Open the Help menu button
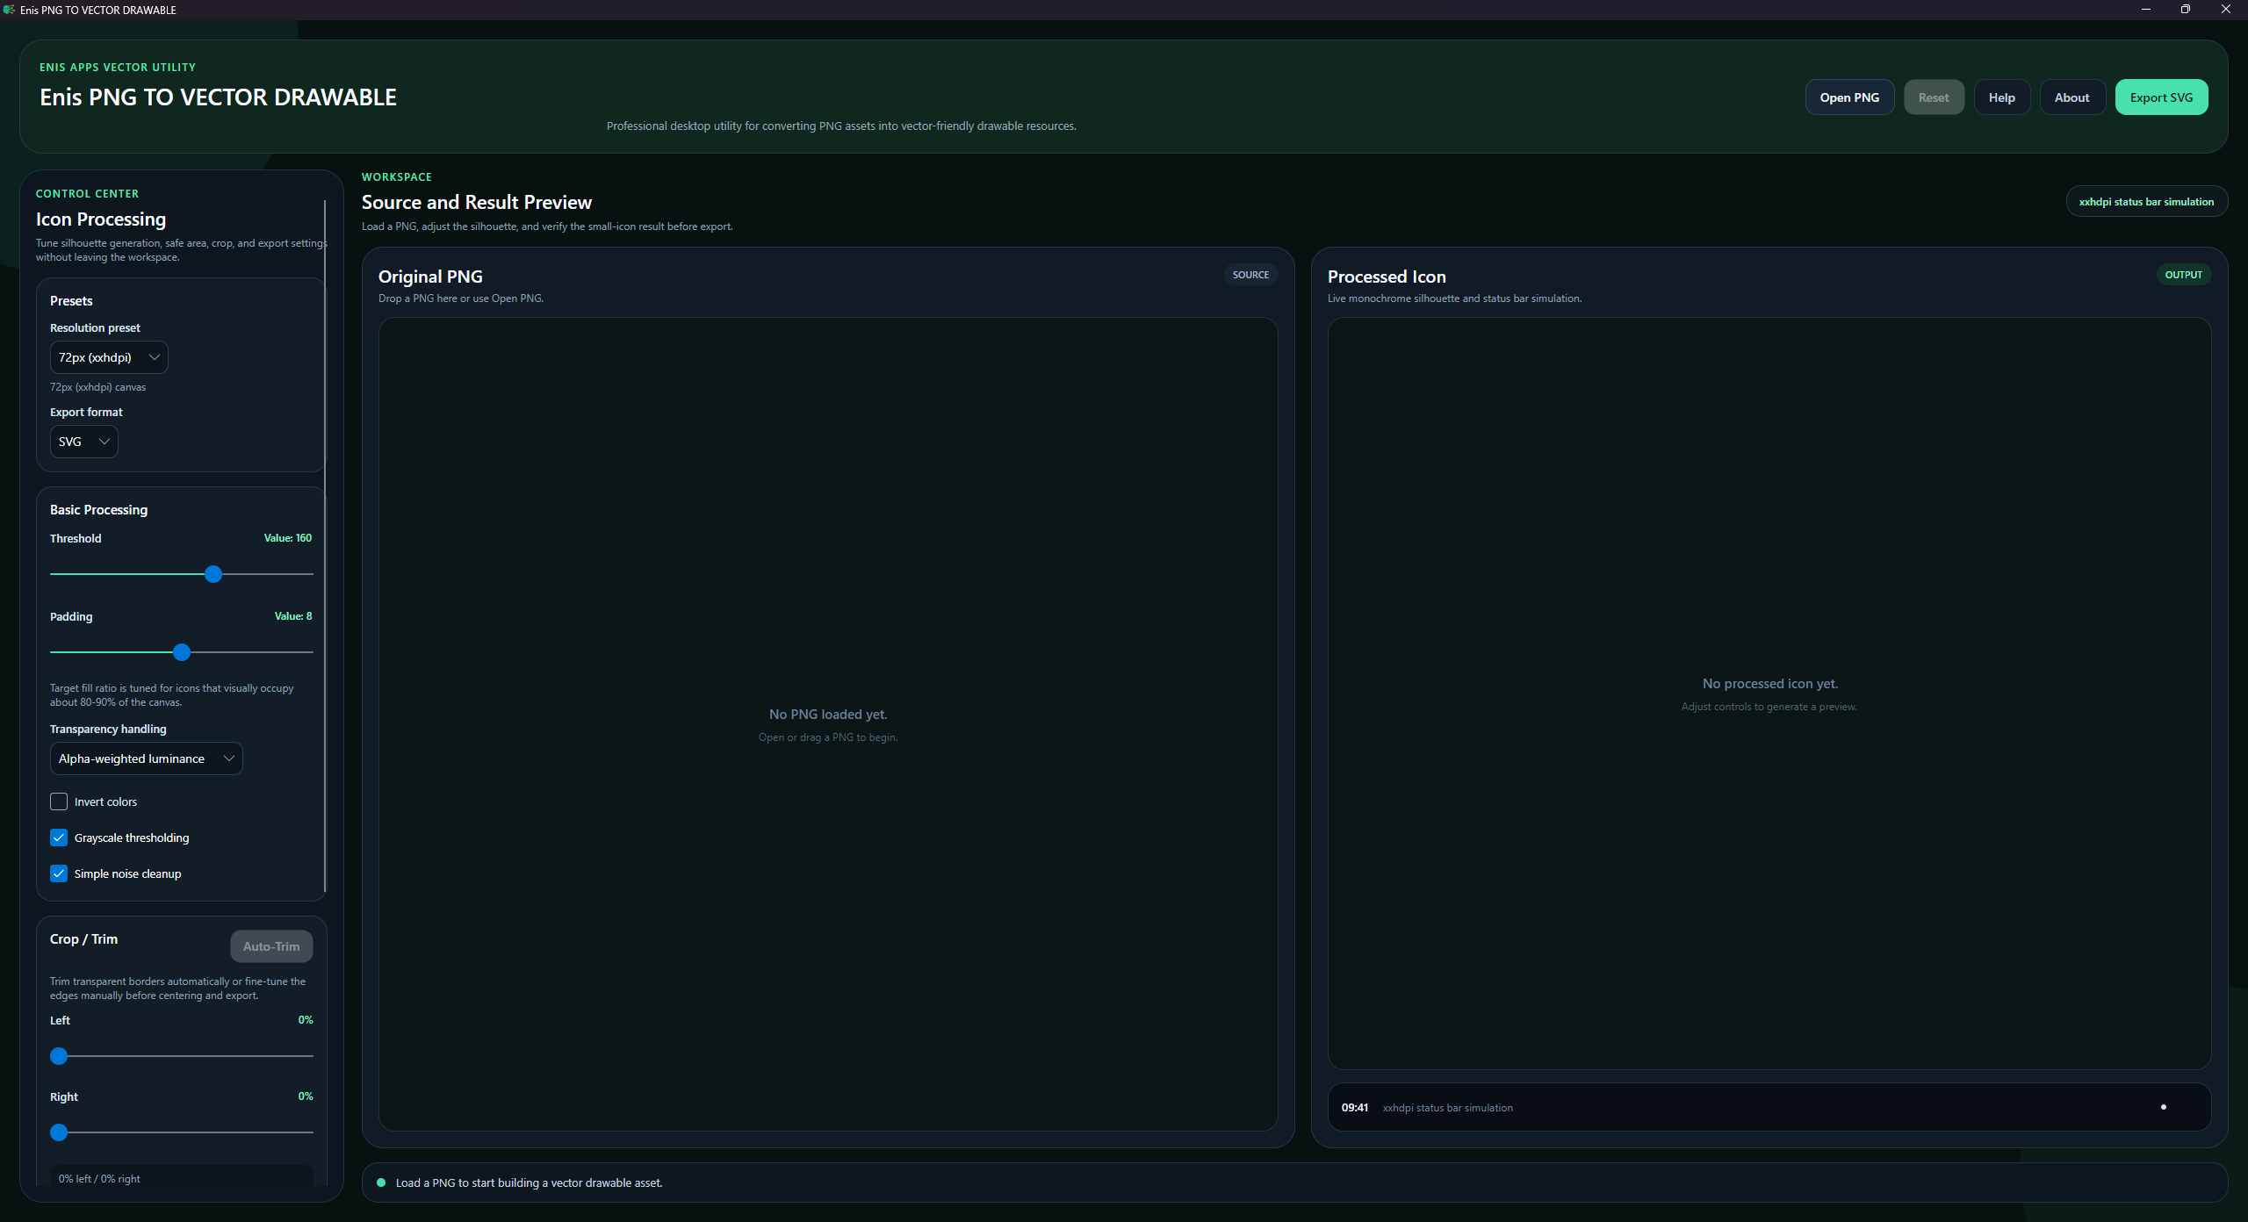 (2001, 97)
